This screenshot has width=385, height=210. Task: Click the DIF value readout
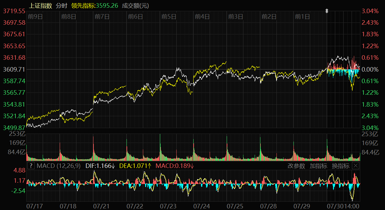click(100, 166)
